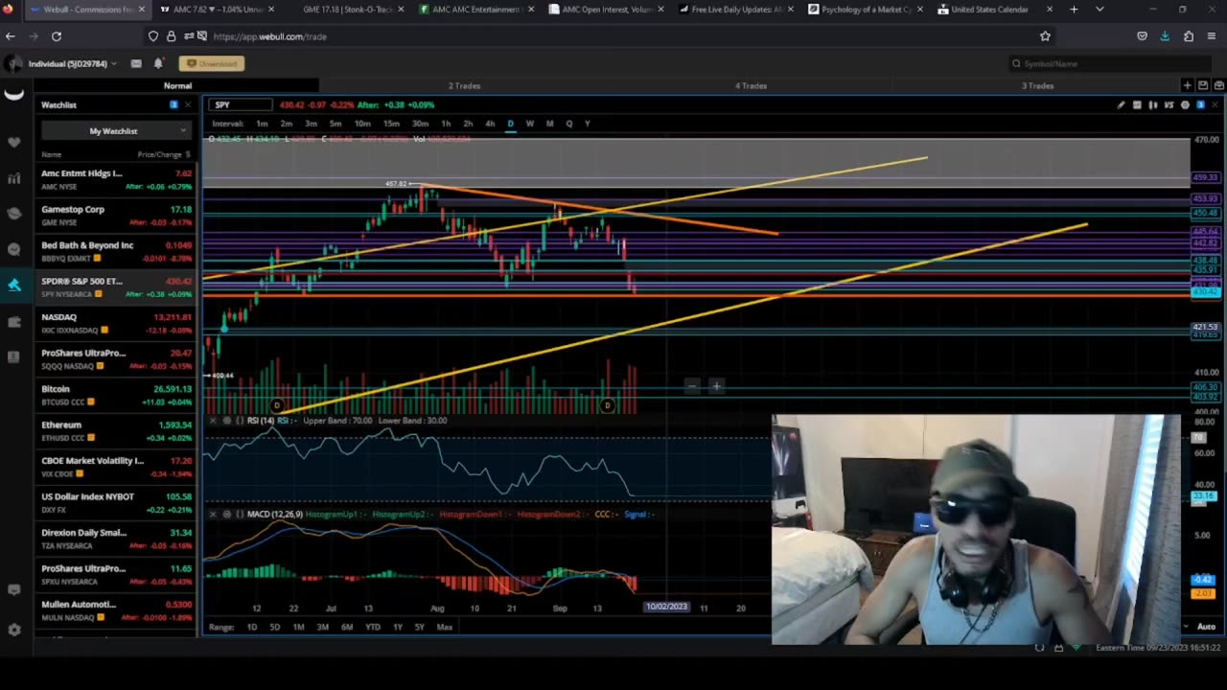Open the active trade sidebar icon
Image resolution: width=1227 pixels, height=690 pixels.
13,285
